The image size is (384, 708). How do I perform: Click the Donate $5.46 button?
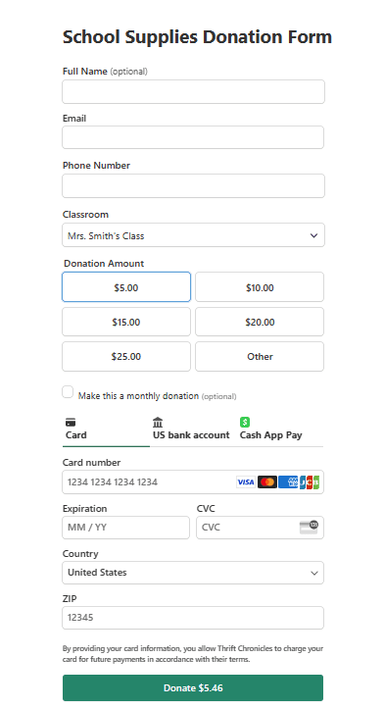(x=193, y=687)
